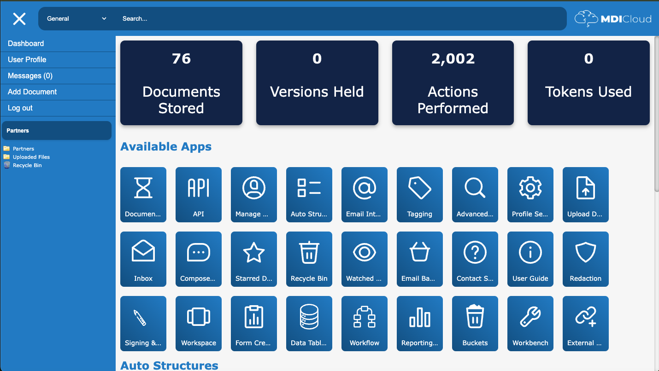Image resolution: width=659 pixels, height=371 pixels.
Task: Open the User Profile menu entry
Action: point(27,59)
